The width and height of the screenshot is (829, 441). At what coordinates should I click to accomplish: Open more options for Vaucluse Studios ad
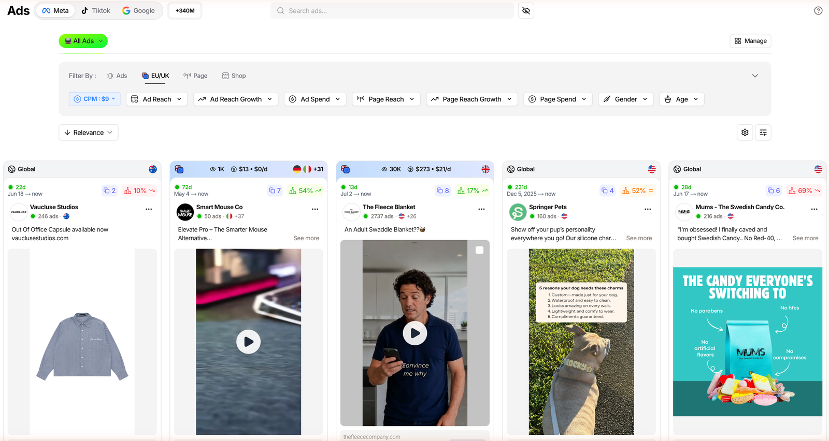[x=149, y=209]
